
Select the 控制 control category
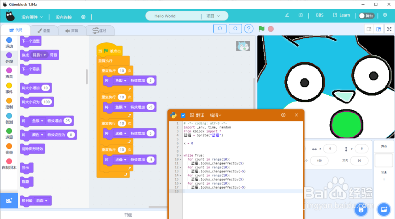click(9, 103)
